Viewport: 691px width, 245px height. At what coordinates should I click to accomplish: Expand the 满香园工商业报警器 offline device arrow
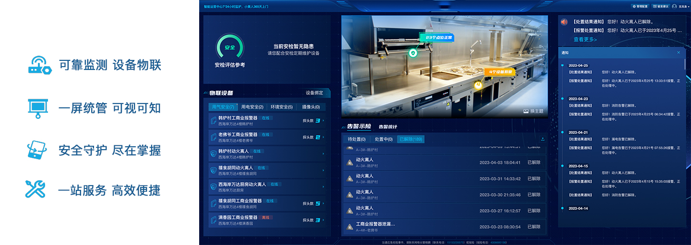click(x=323, y=220)
